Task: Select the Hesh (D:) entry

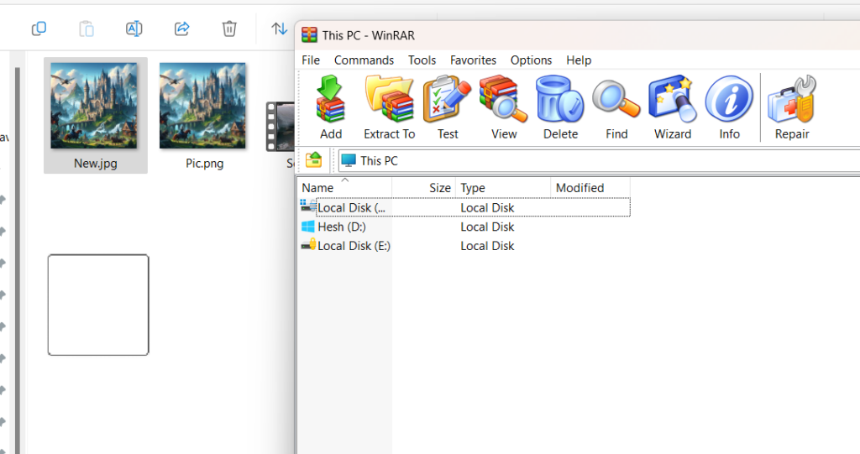Action: click(341, 227)
